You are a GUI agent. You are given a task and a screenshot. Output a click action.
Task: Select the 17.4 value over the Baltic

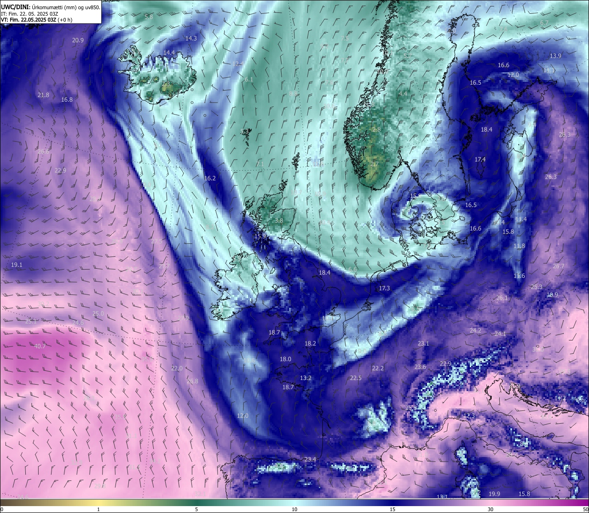tap(480, 160)
